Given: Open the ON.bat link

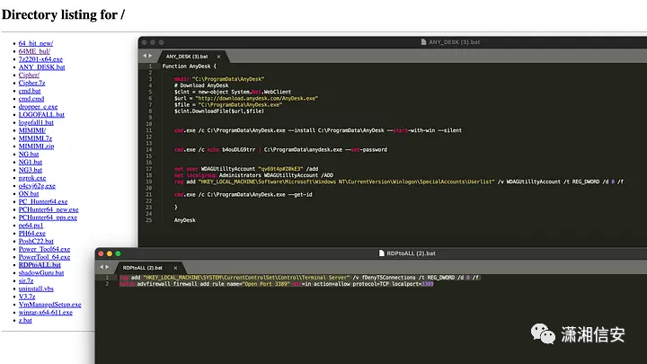Looking at the screenshot, I should [29, 193].
